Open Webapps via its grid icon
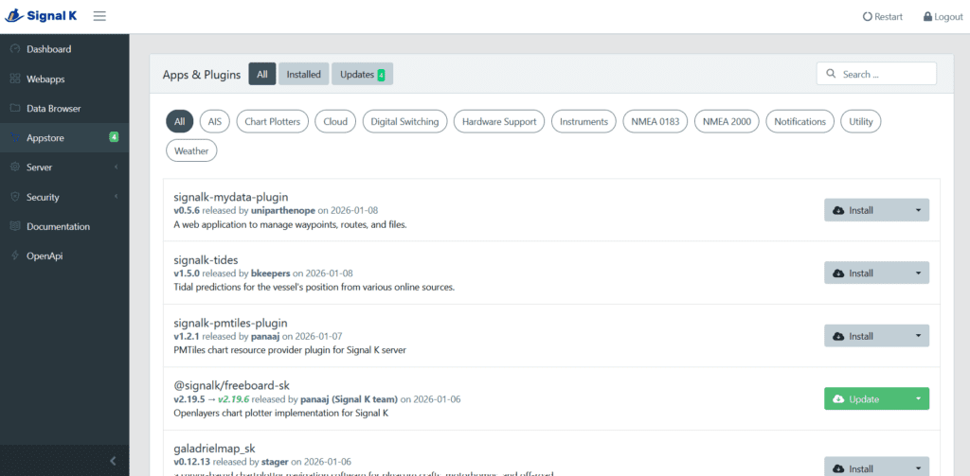Image resolution: width=970 pixels, height=476 pixels. coord(15,79)
